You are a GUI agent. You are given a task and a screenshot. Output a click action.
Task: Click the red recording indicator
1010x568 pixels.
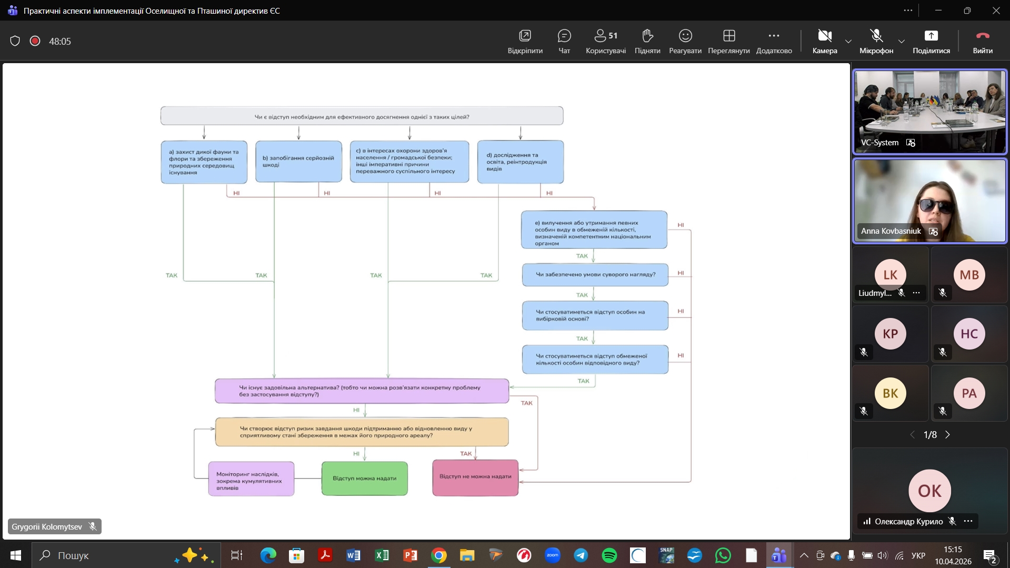pos(35,41)
